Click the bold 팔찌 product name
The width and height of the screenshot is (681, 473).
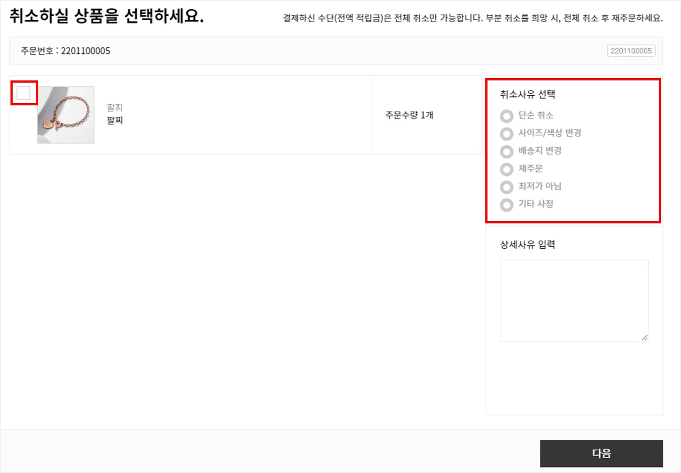(x=115, y=121)
